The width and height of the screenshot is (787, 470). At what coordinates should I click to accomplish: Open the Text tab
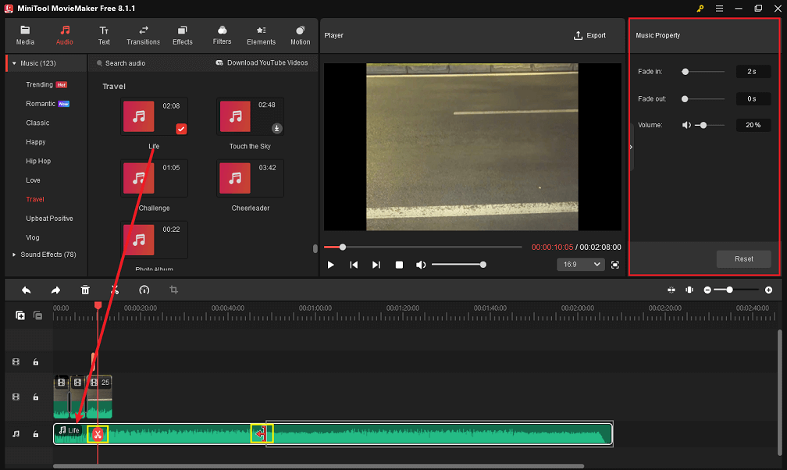pyautogui.click(x=104, y=36)
